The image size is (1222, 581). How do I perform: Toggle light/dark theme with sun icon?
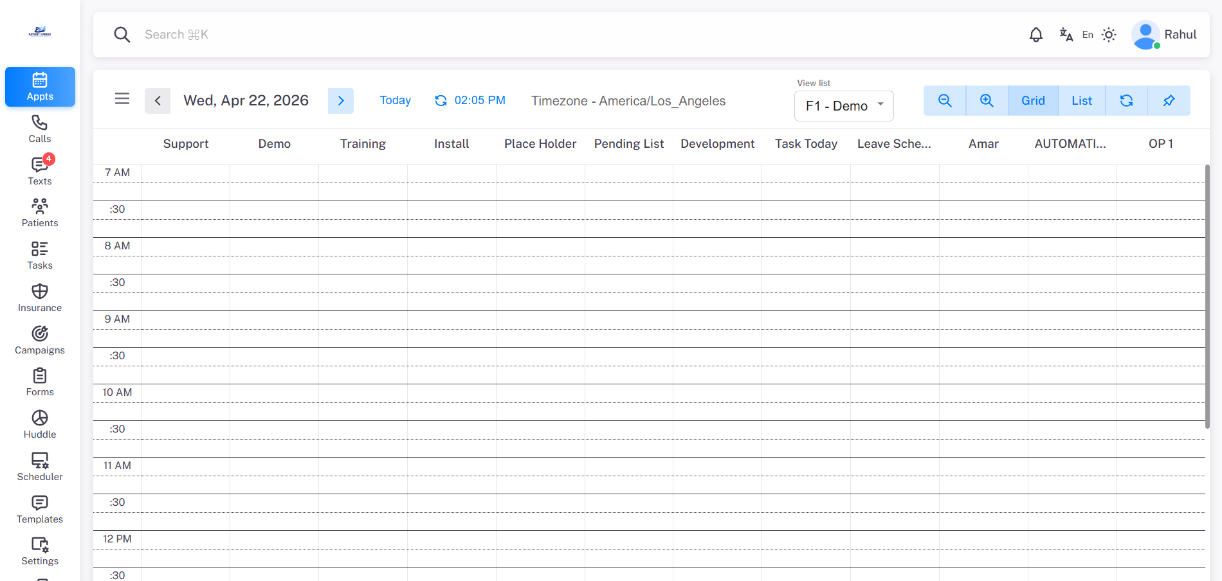[1109, 35]
